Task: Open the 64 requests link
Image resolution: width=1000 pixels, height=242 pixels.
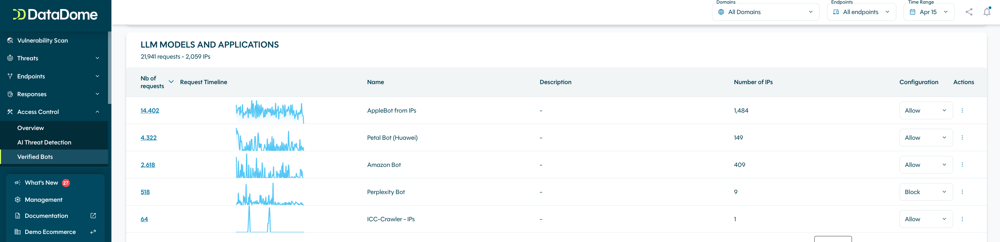Action: (x=144, y=219)
